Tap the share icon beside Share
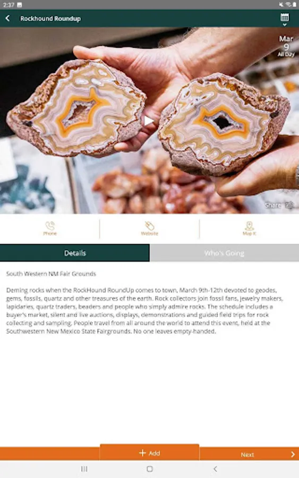299x478 pixels. 289,205
